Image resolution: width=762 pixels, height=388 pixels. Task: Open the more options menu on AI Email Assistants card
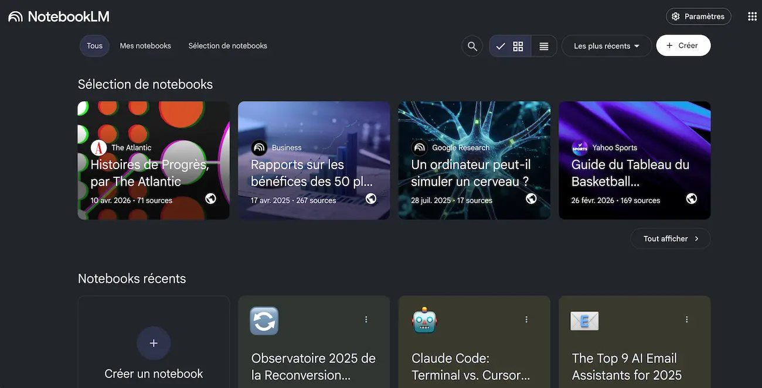[x=687, y=320]
